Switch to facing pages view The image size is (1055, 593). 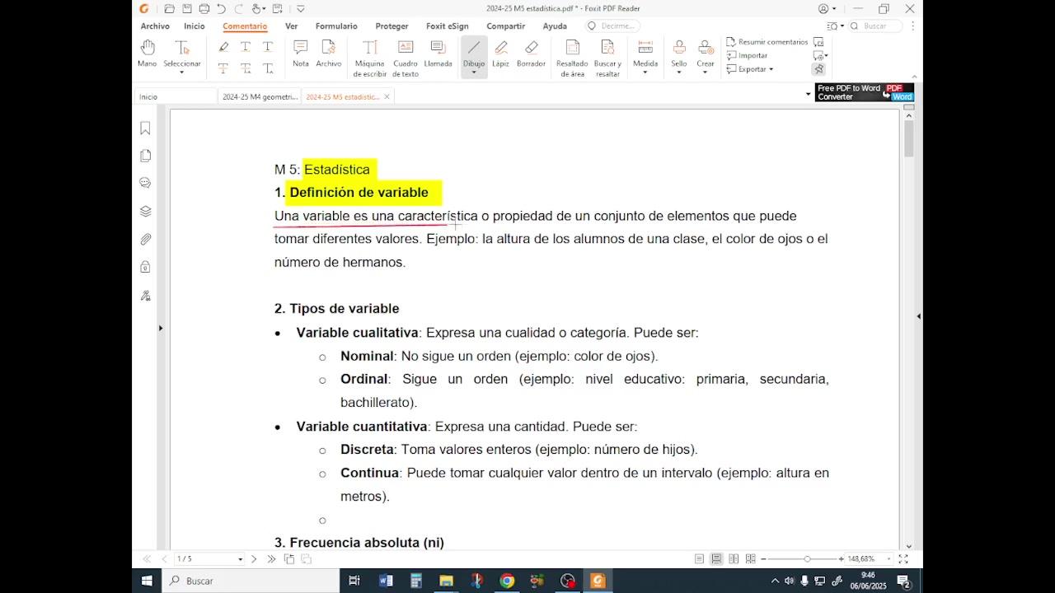point(734,559)
